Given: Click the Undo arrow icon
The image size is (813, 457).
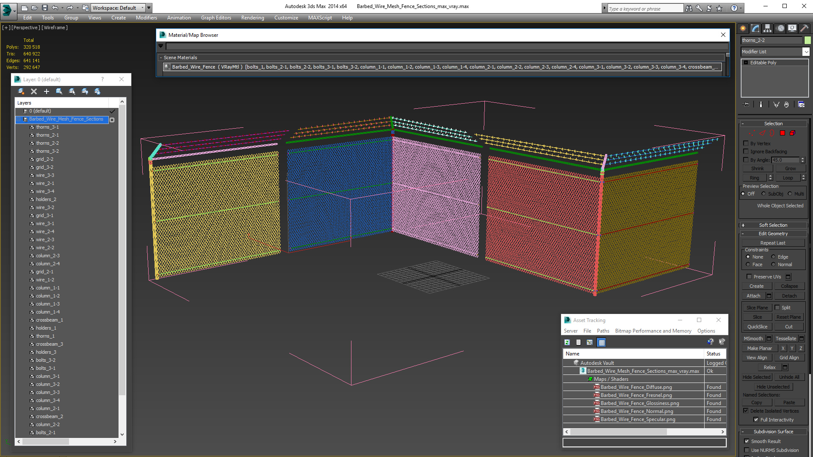Looking at the screenshot, I should coord(55,8).
